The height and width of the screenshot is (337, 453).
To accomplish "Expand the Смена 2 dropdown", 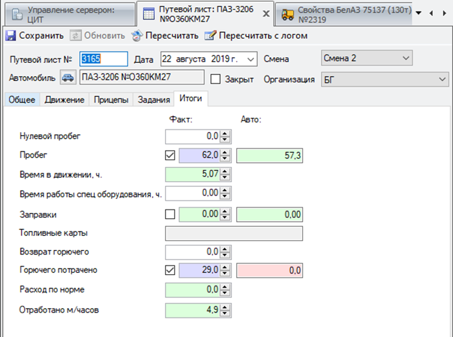I will click(406, 58).
